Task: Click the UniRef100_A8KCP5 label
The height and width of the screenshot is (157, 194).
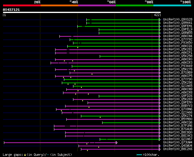Action: pyautogui.click(x=178, y=76)
